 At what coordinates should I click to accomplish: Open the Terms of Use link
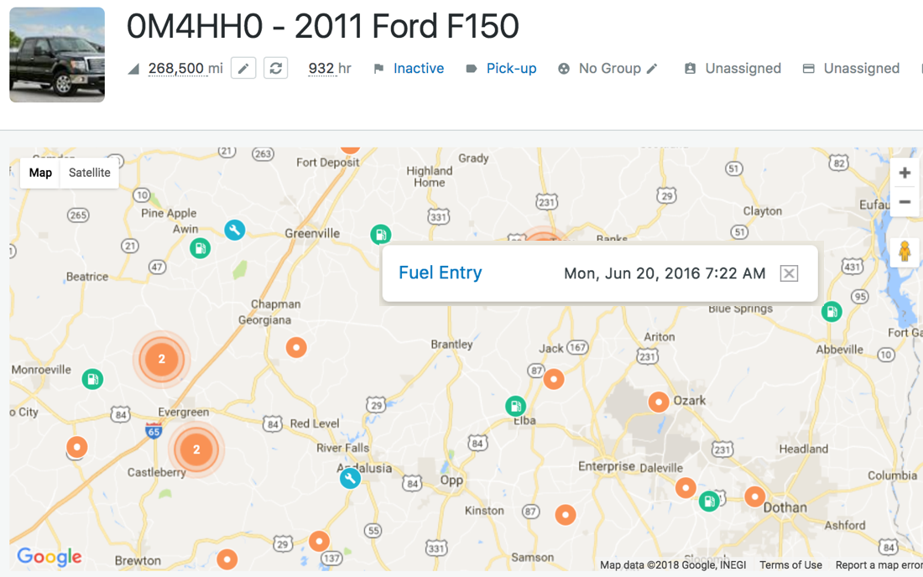coord(790,565)
